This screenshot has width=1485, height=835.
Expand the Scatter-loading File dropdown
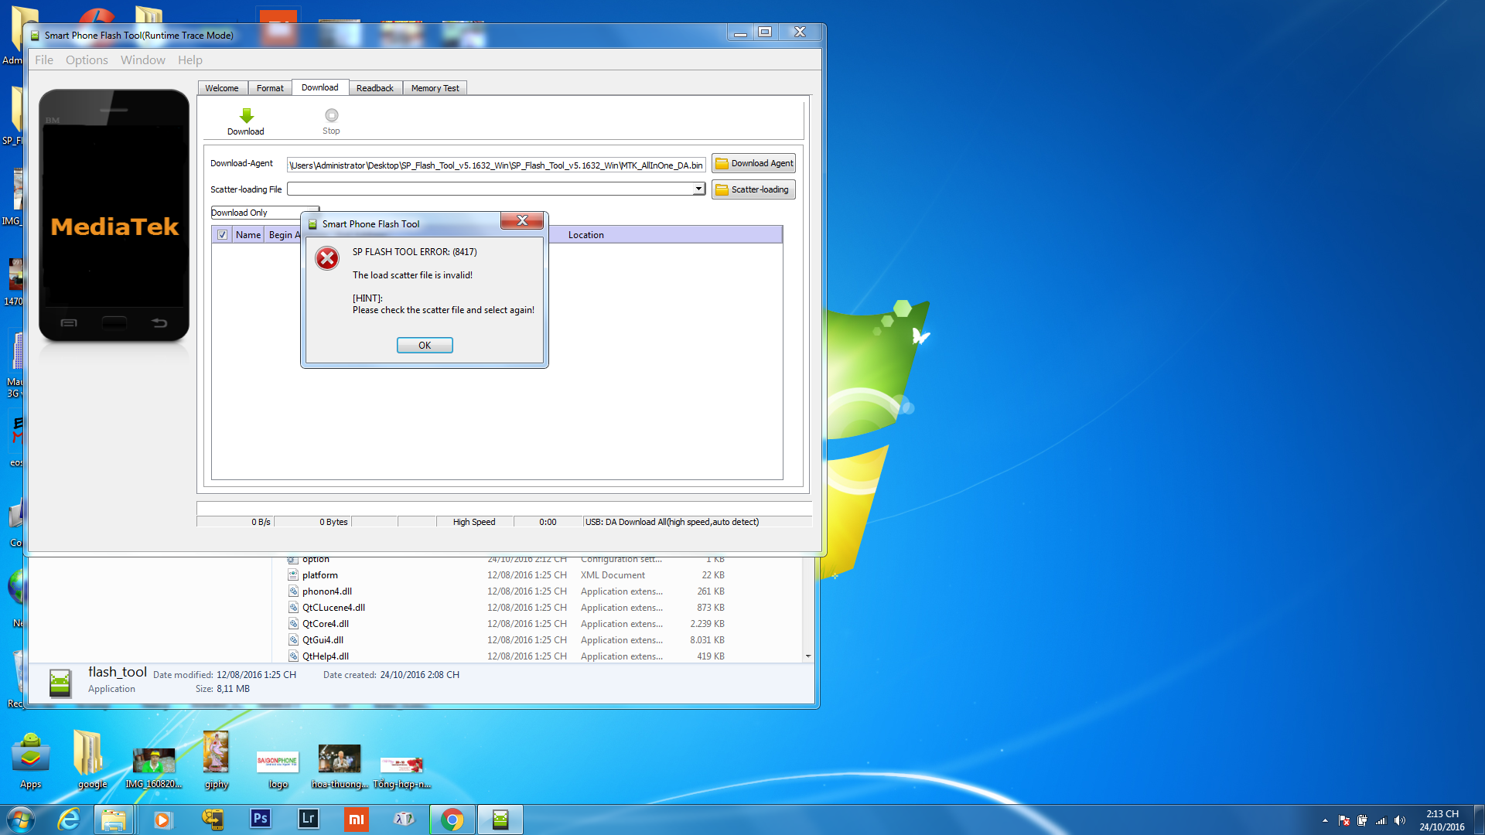click(698, 189)
